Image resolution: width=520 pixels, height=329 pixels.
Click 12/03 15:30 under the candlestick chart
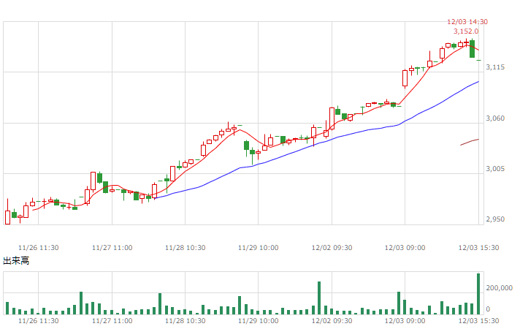pos(478,248)
